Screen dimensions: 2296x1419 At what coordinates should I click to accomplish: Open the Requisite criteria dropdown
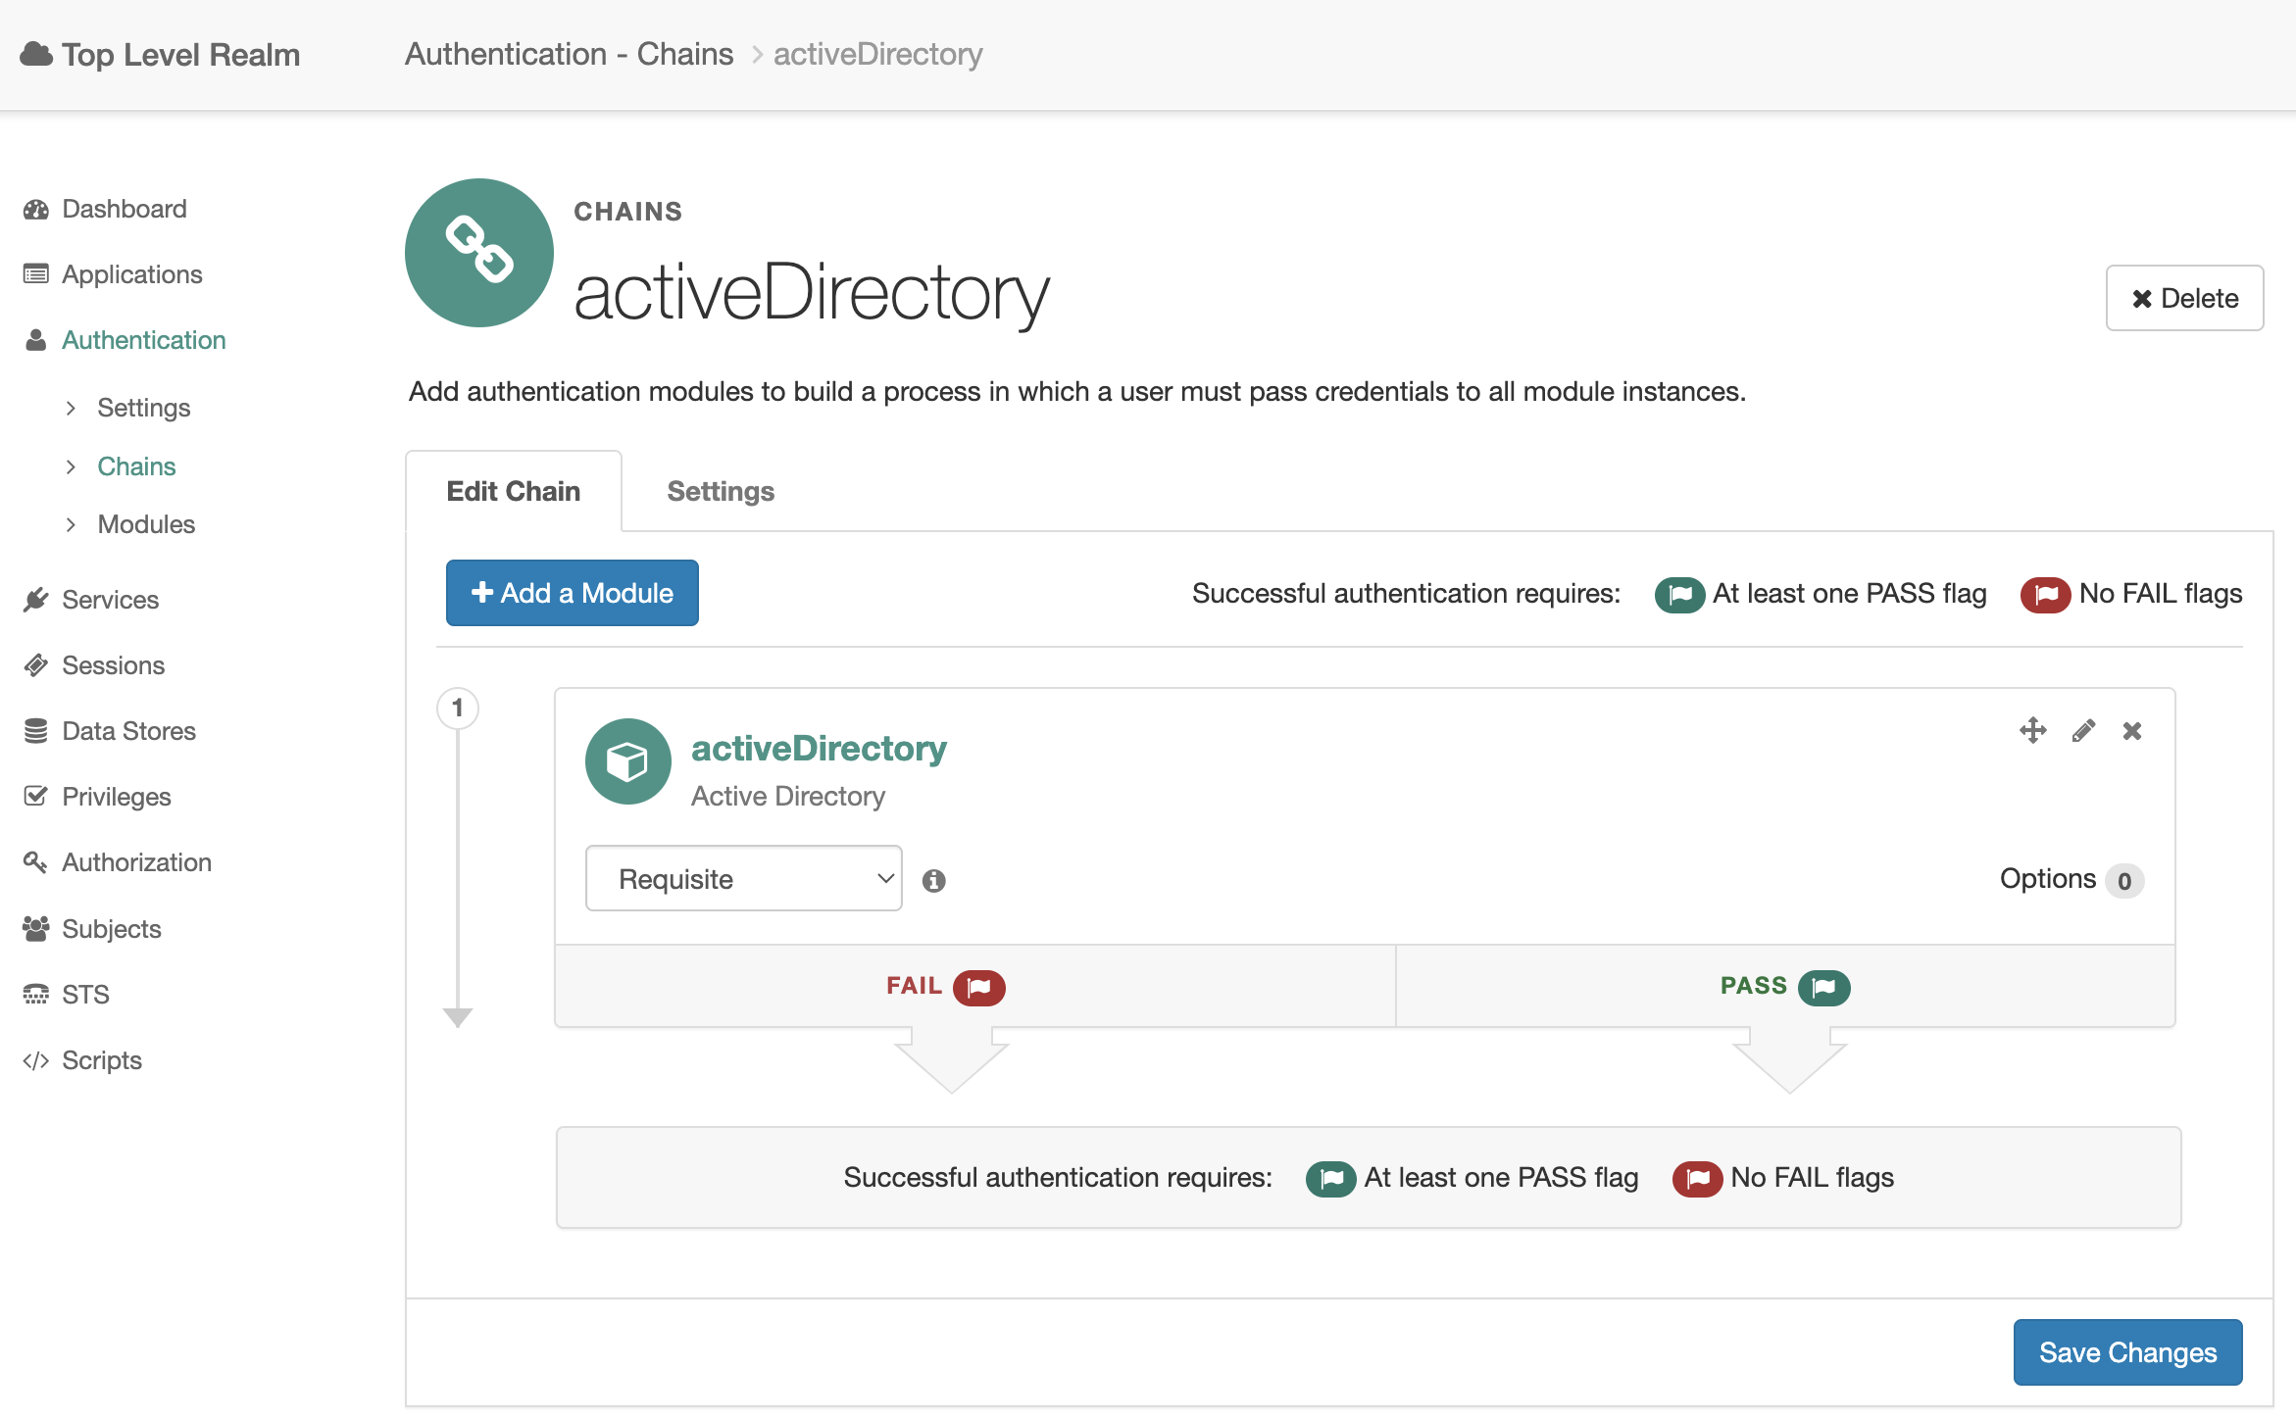(x=743, y=878)
